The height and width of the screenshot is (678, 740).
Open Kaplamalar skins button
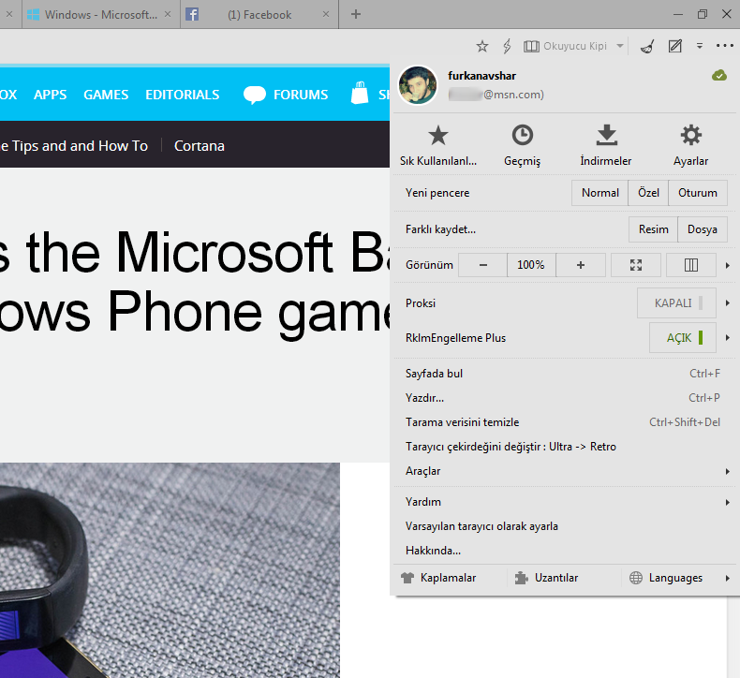point(438,578)
